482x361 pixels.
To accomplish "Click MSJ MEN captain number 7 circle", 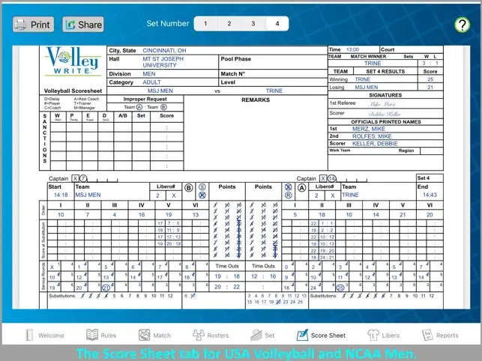I will [x=83, y=178].
